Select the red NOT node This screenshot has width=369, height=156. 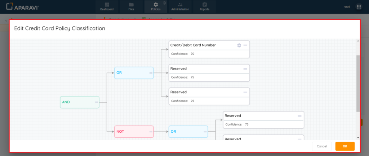pos(134,132)
